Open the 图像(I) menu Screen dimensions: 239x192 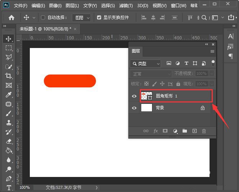tap(55, 6)
